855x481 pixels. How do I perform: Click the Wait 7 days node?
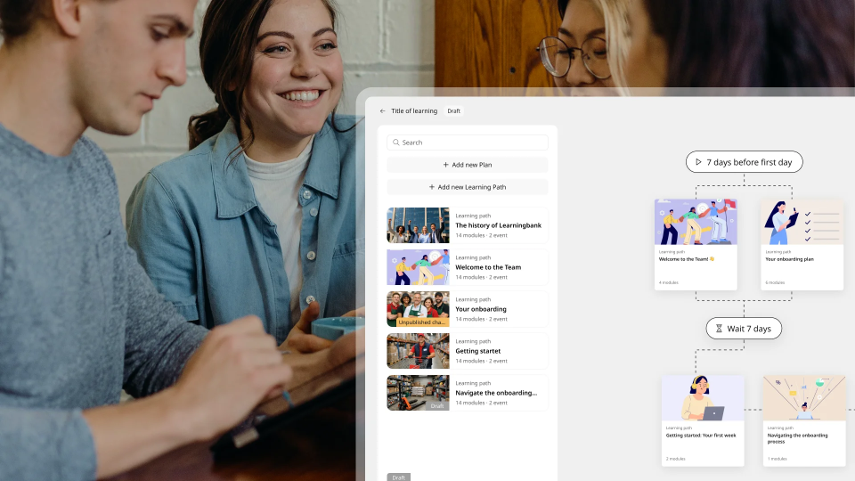pos(744,329)
